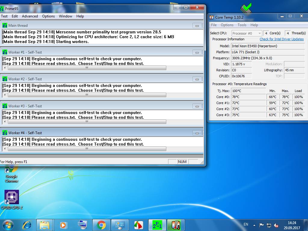Open the Options menu in Core Temp
Screen dimensions: 308x231
(227, 25)
